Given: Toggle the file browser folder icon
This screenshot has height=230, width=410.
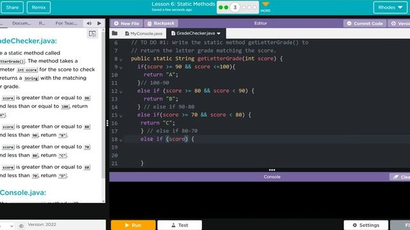Looking at the screenshot, I should tap(115, 33).
